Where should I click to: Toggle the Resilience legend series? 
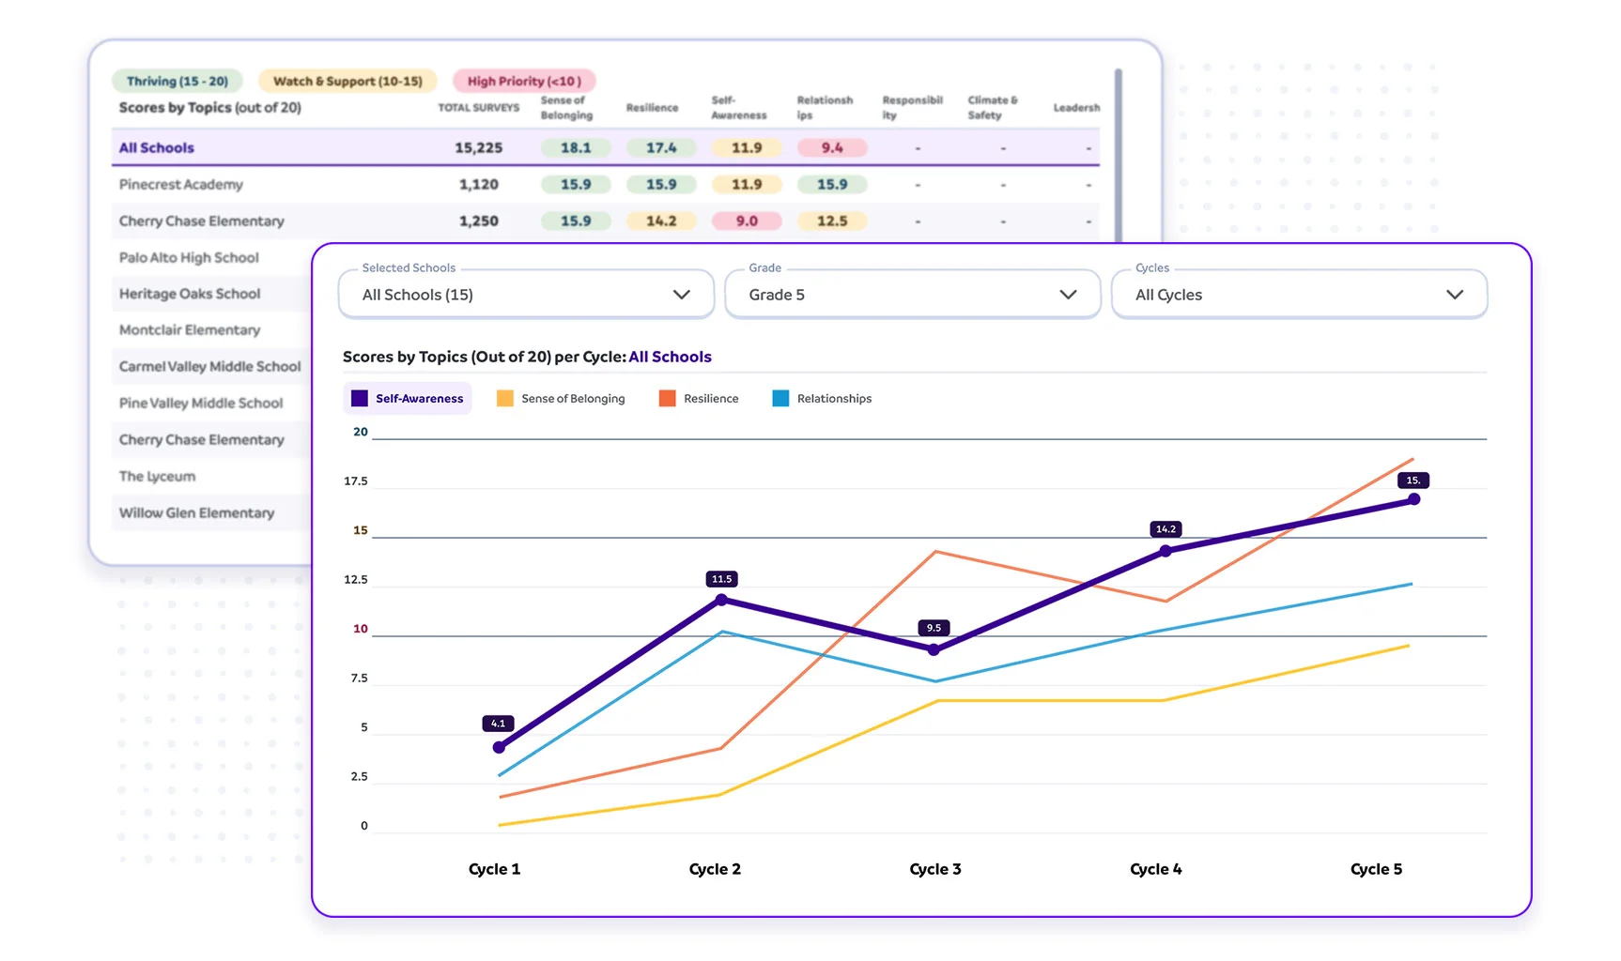(699, 399)
